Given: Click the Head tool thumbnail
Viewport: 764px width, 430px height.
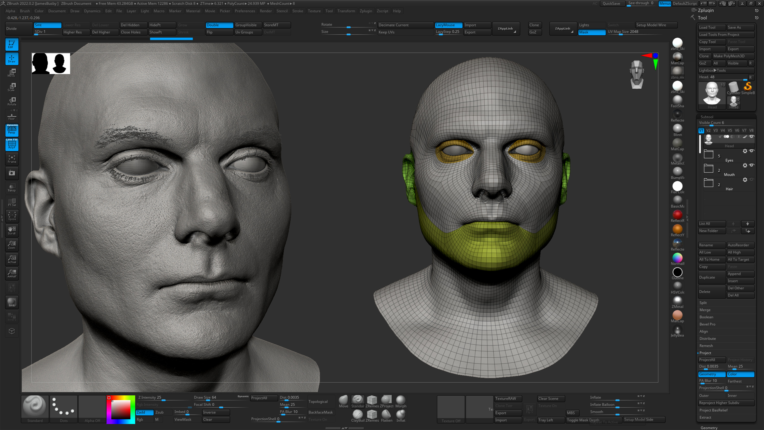Looking at the screenshot, I should (x=711, y=93).
